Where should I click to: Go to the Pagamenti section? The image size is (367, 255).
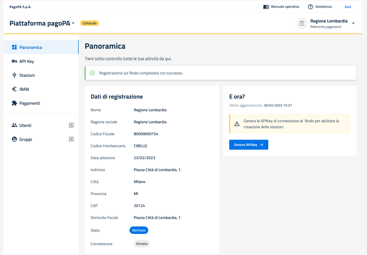pyautogui.click(x=29, y=103)
